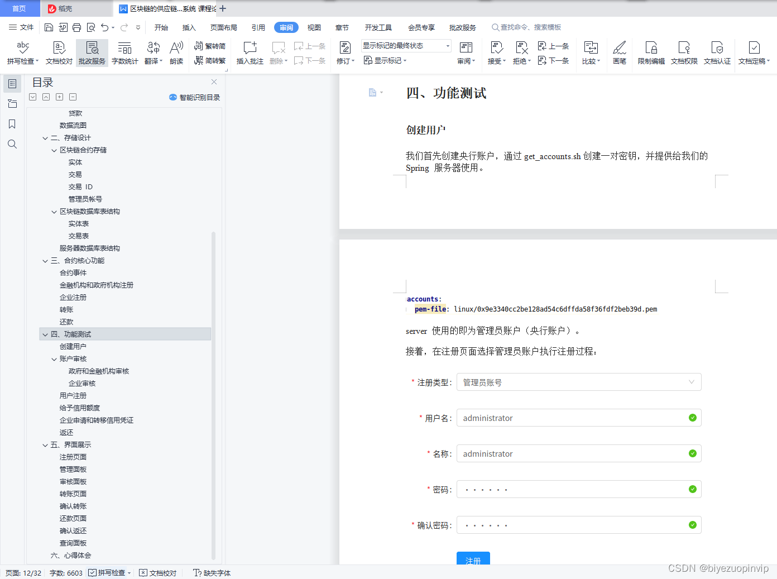This screenshot has height=579, width=777.
Task: Click the 修订 track changes icon
Action: [x=346, y=52]
